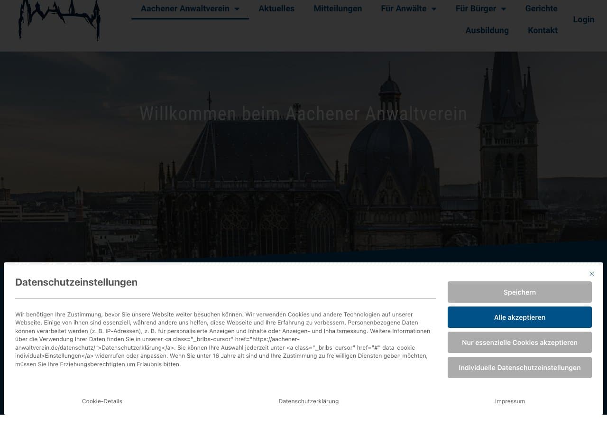Image resolution: width=607 pixels, height=427 pixels.
Task: Open the "Mitteilungen" page
Action: click(338, 9)
